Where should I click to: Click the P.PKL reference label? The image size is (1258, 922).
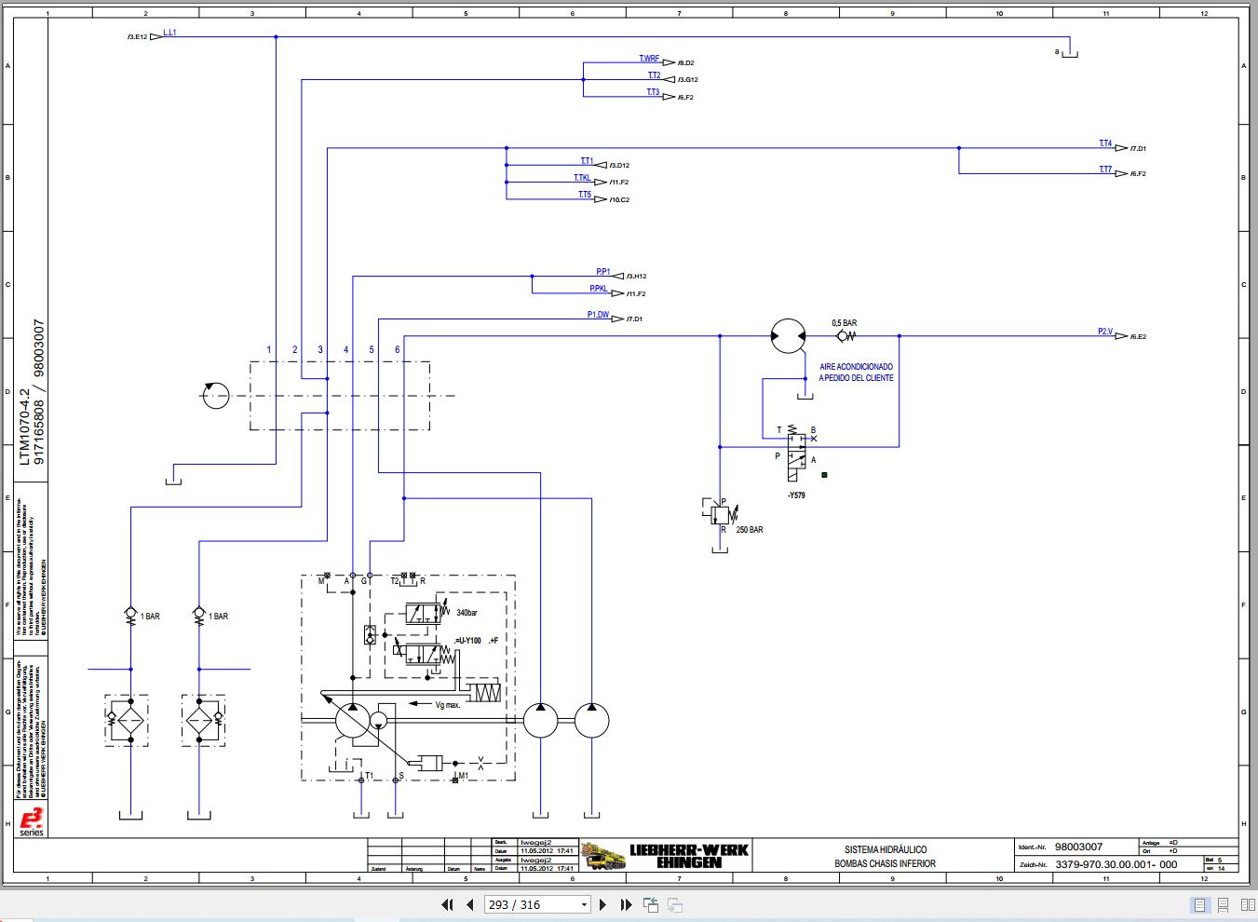coord(599,289)
